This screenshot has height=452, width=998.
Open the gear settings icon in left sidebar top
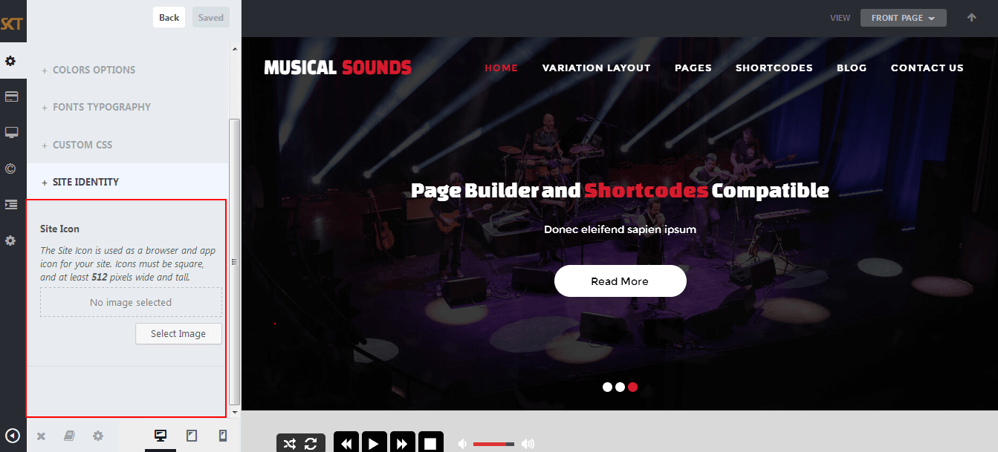pyautogui.click(x=10, y=61)
